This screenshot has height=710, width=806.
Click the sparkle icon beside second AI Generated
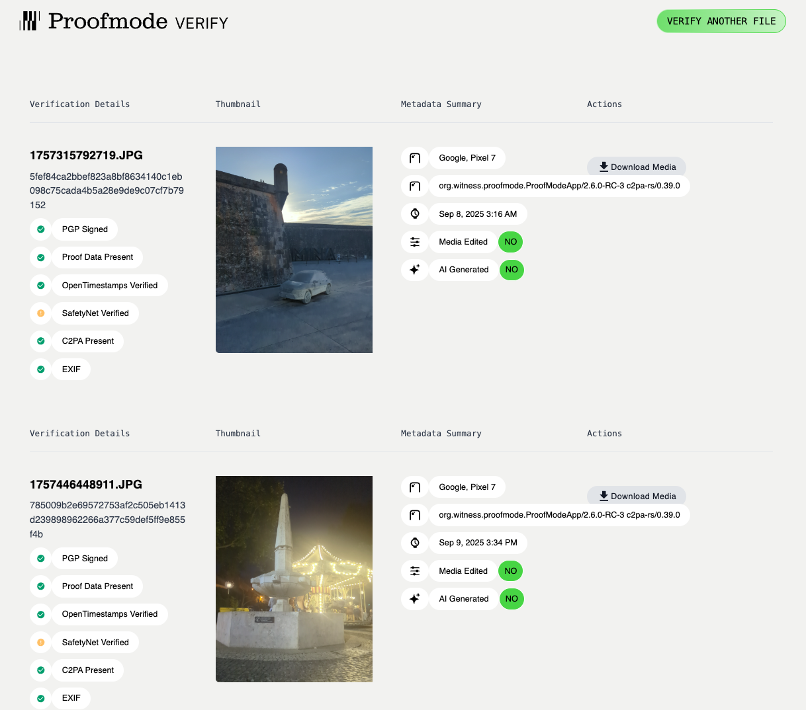coord(415,599)
